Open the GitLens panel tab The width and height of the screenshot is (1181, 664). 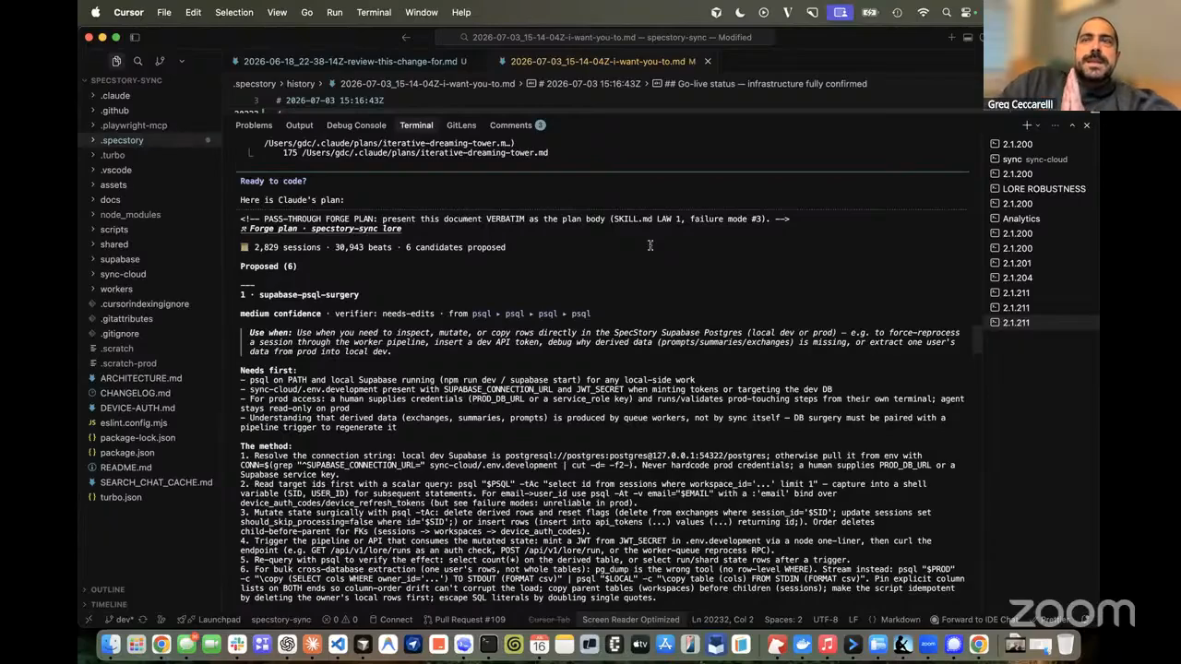[x=461, y=125]
